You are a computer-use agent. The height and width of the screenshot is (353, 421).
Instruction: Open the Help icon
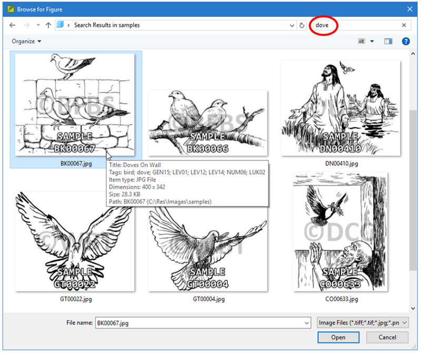(x=406, y=41)
